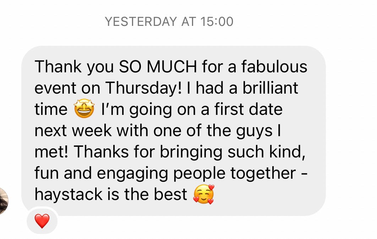Click the word "brilliant" in the message
Viewport: 377px width, 239px height.
click(x=270, y=89)
